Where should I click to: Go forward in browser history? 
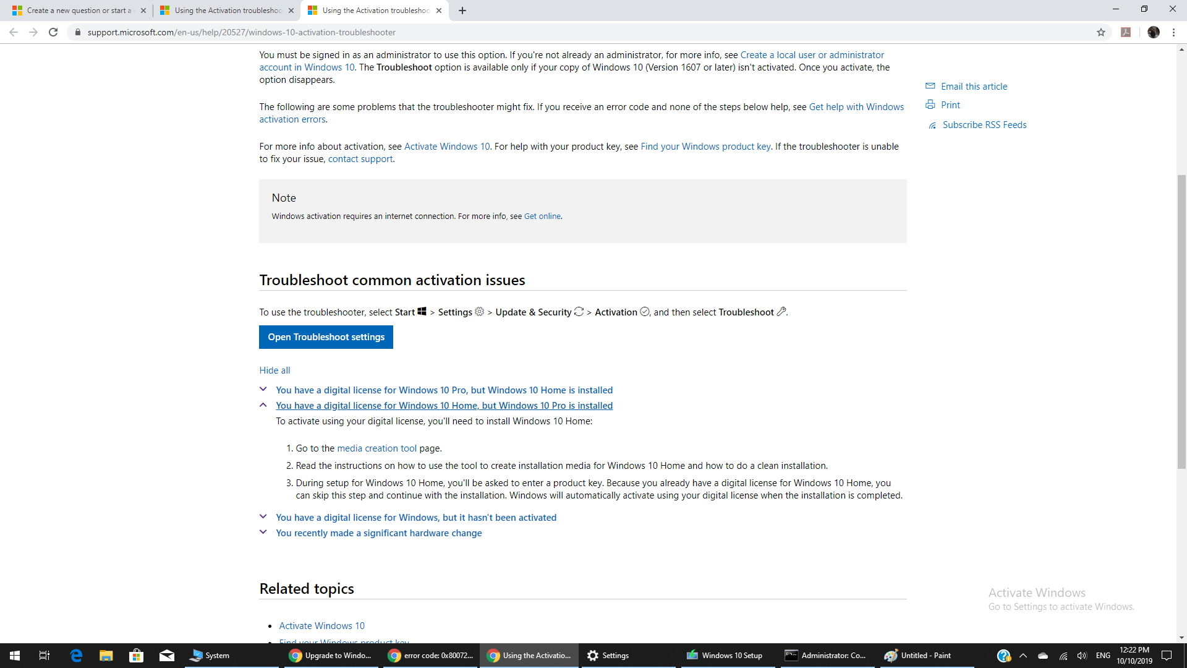[x=33, y=32]
